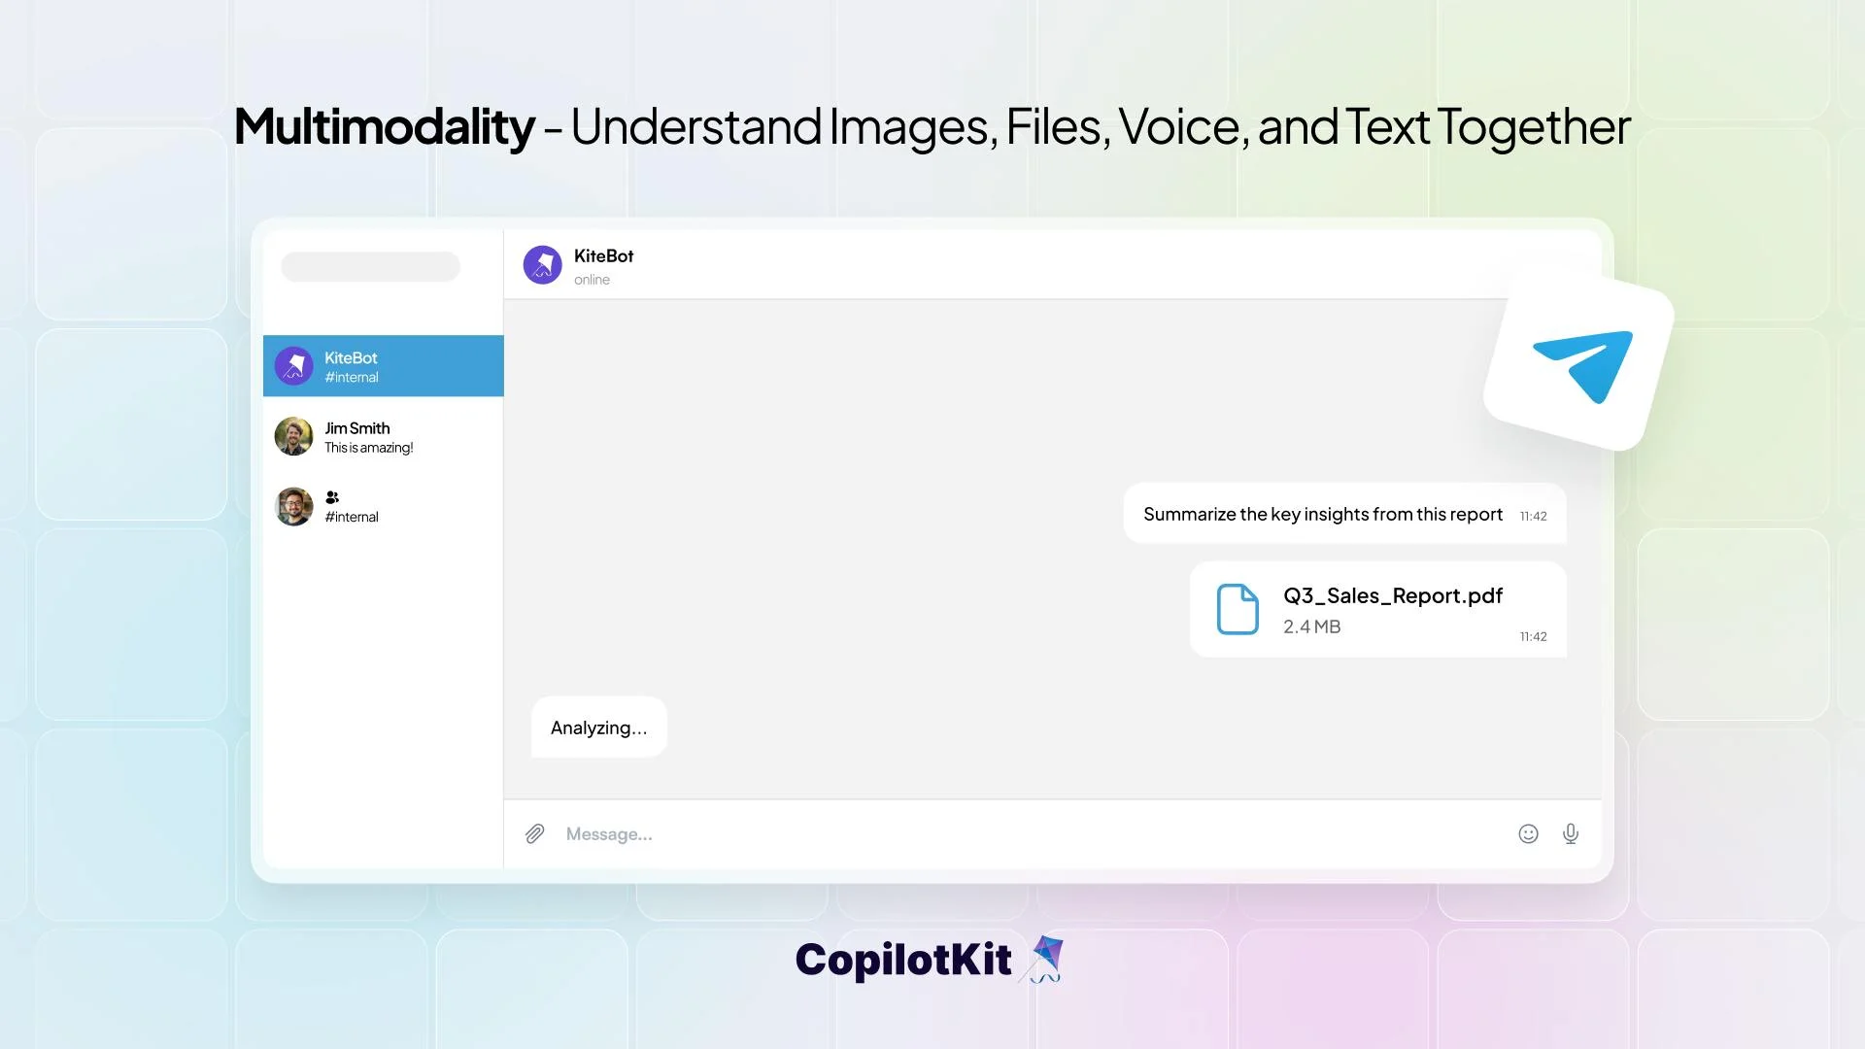Click the KiteBot avatar in chat header

542,264
